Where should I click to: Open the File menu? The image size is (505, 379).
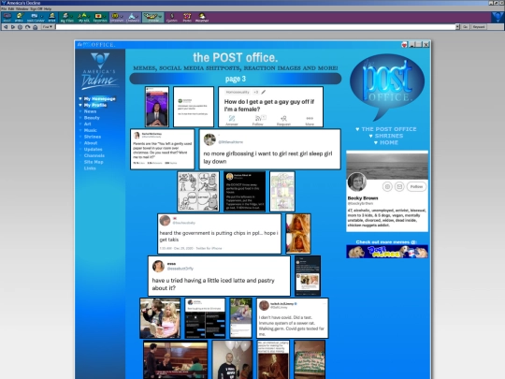(x=4, y=8)
